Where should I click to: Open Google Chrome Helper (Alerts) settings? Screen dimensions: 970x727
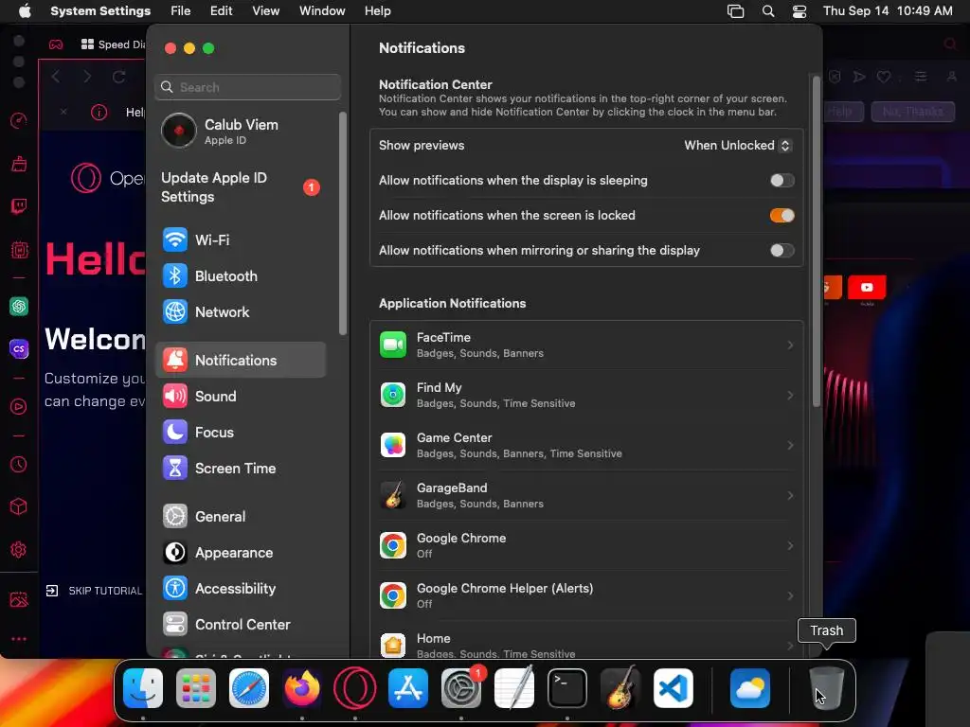point(585,595)
